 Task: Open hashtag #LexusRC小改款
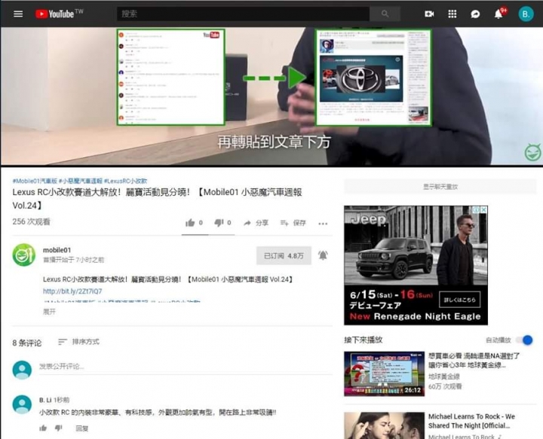pos(125,181)
